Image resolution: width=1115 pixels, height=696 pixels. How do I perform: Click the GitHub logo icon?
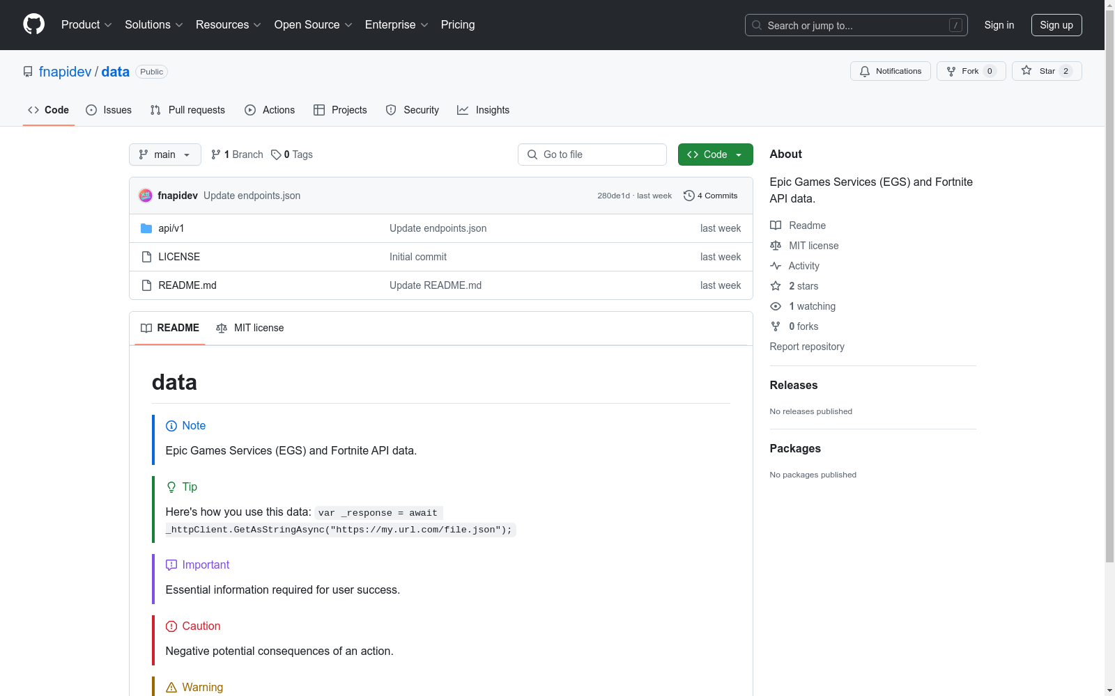[x=33, y=24]
